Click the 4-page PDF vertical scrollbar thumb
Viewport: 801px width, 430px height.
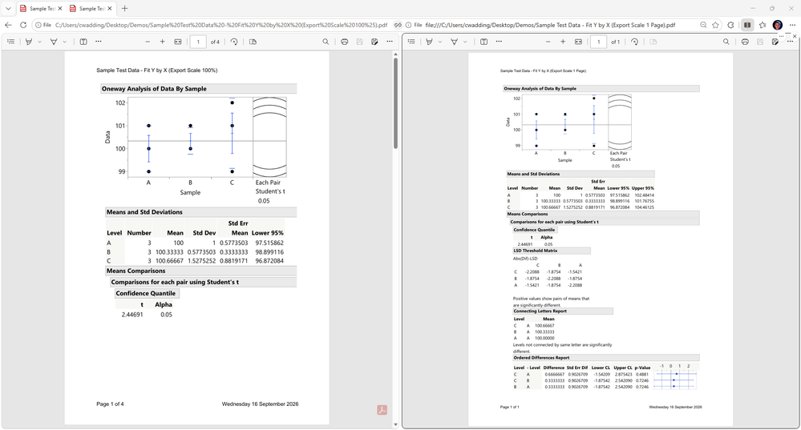395,103
